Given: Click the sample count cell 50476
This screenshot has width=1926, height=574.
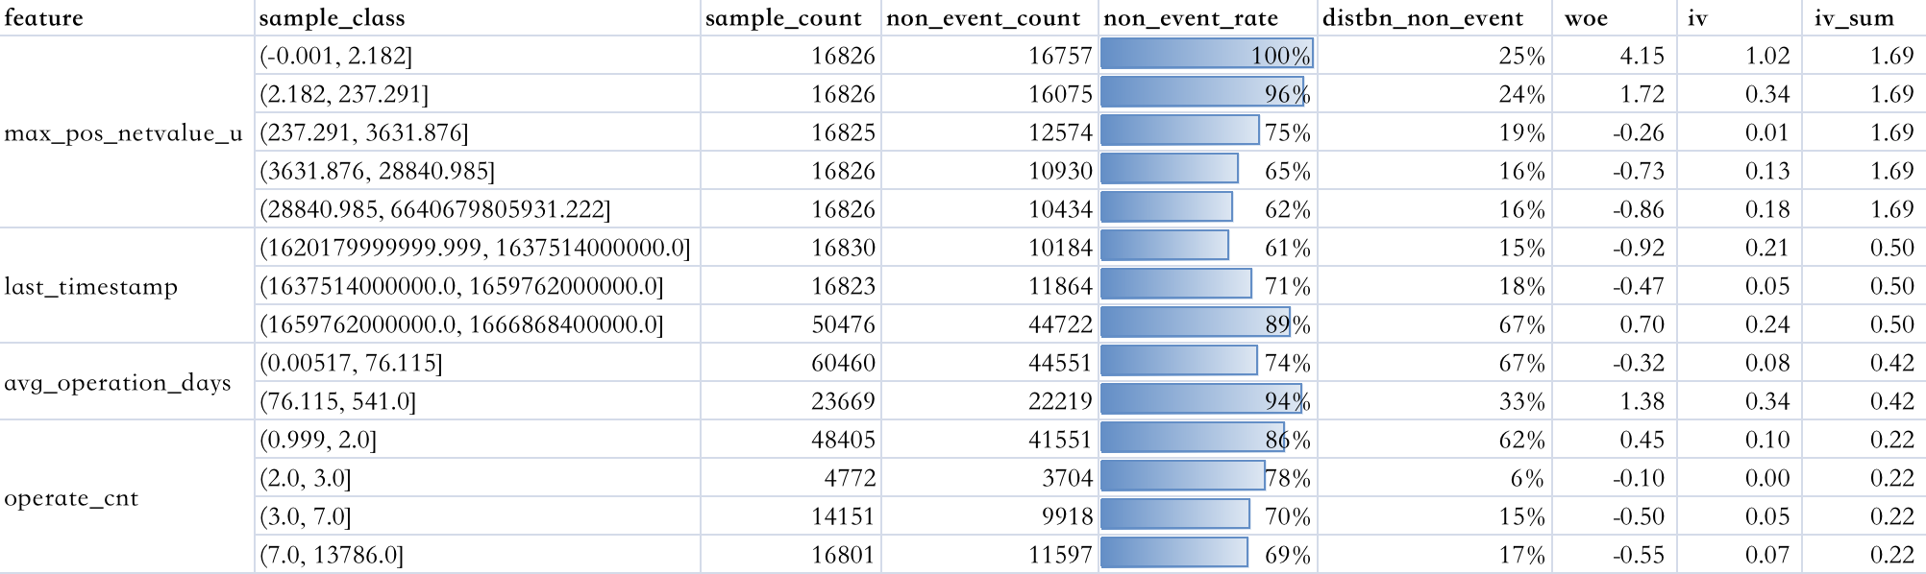Looking at the screenshot, I should coord(843,324).
